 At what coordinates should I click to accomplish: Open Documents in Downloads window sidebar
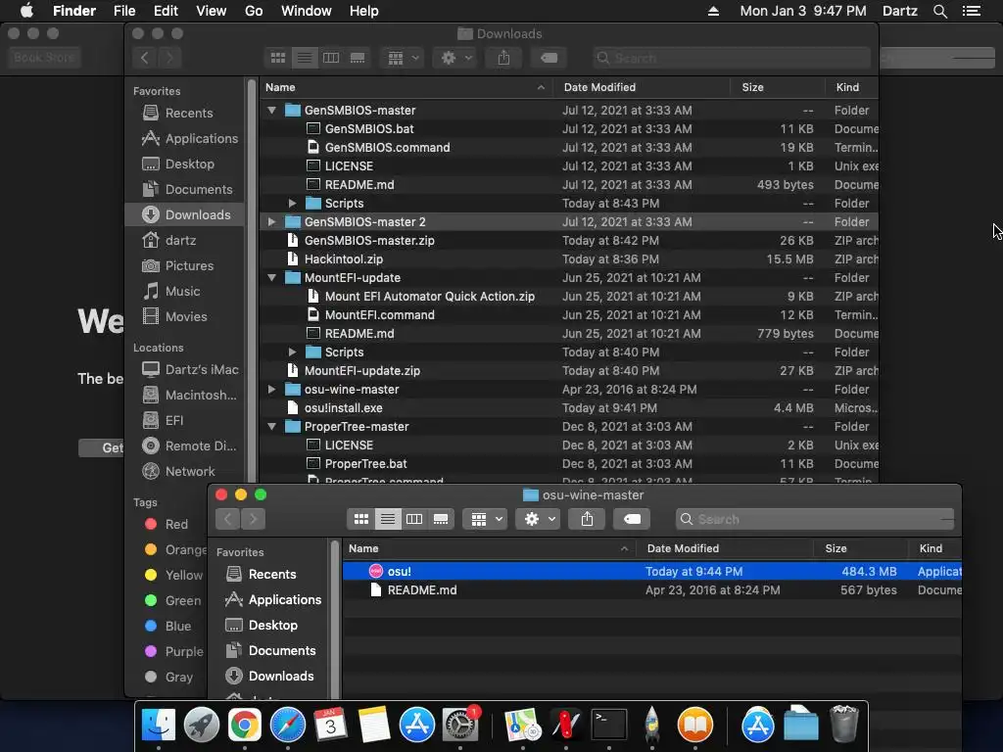[x=184, y=189]
